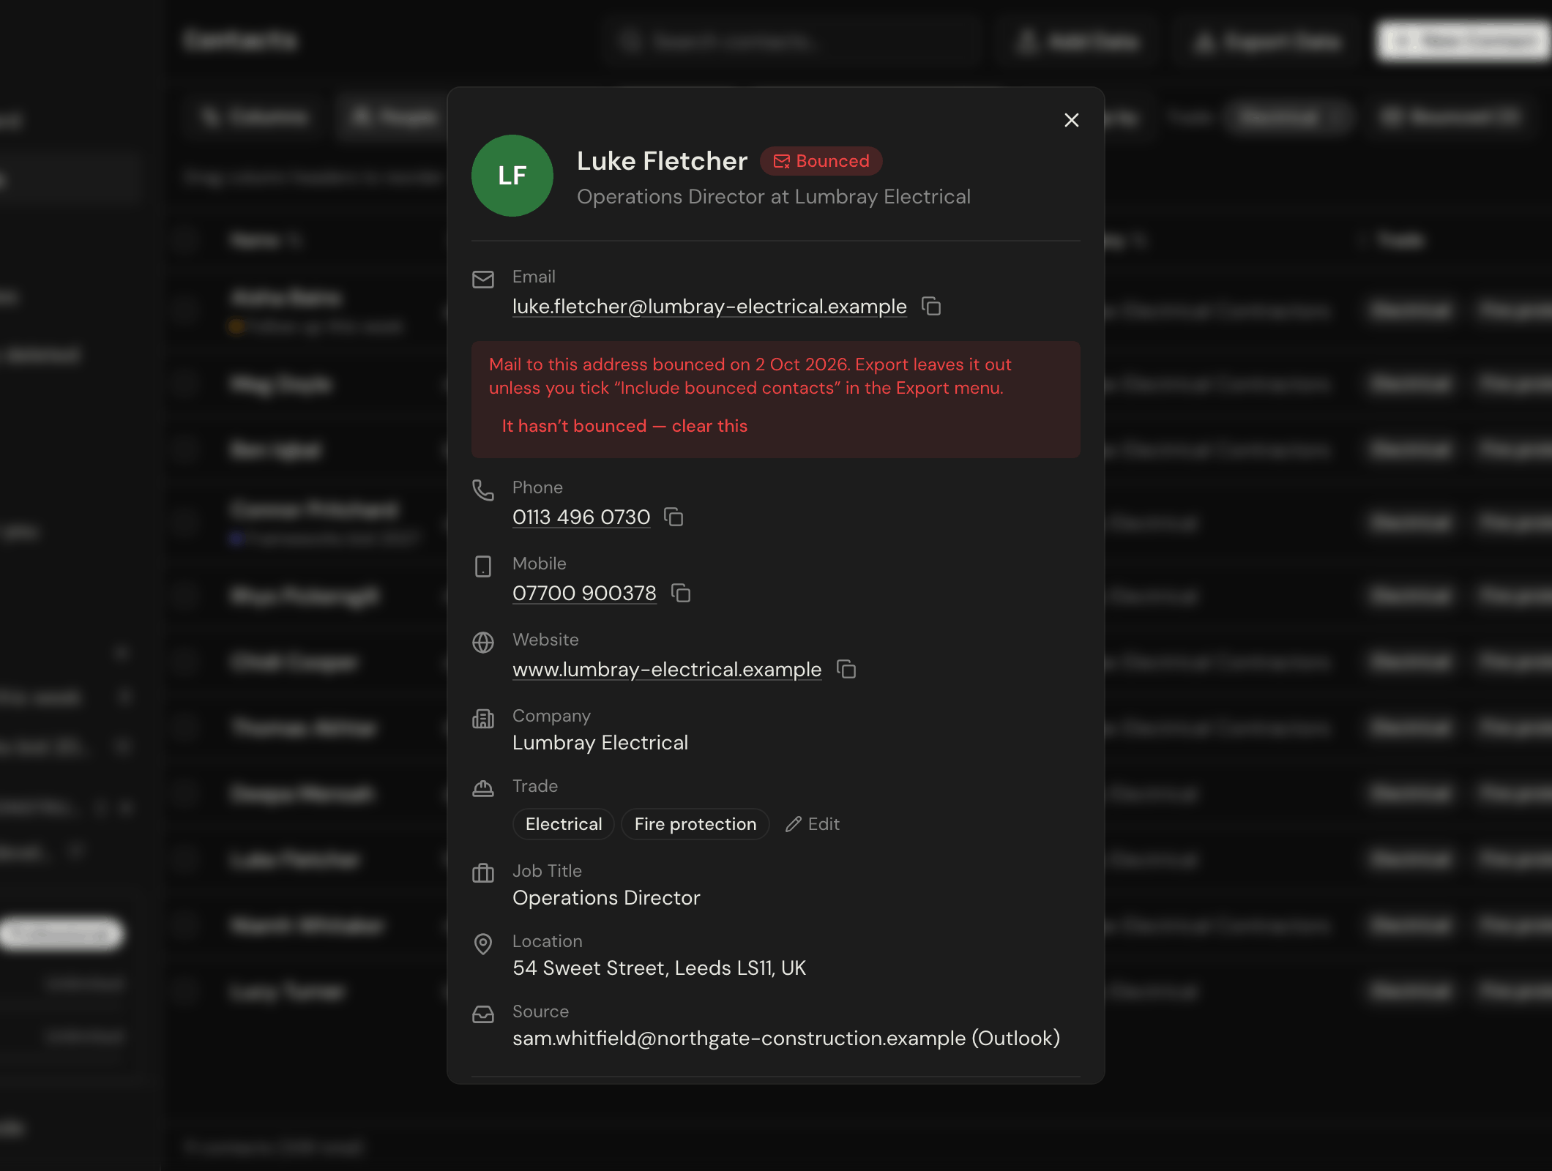Click the address '54 Sweet Street, Leeds LS11, UK'
The width and height of the screenshot is (1552, 1171).
[659, 968]
